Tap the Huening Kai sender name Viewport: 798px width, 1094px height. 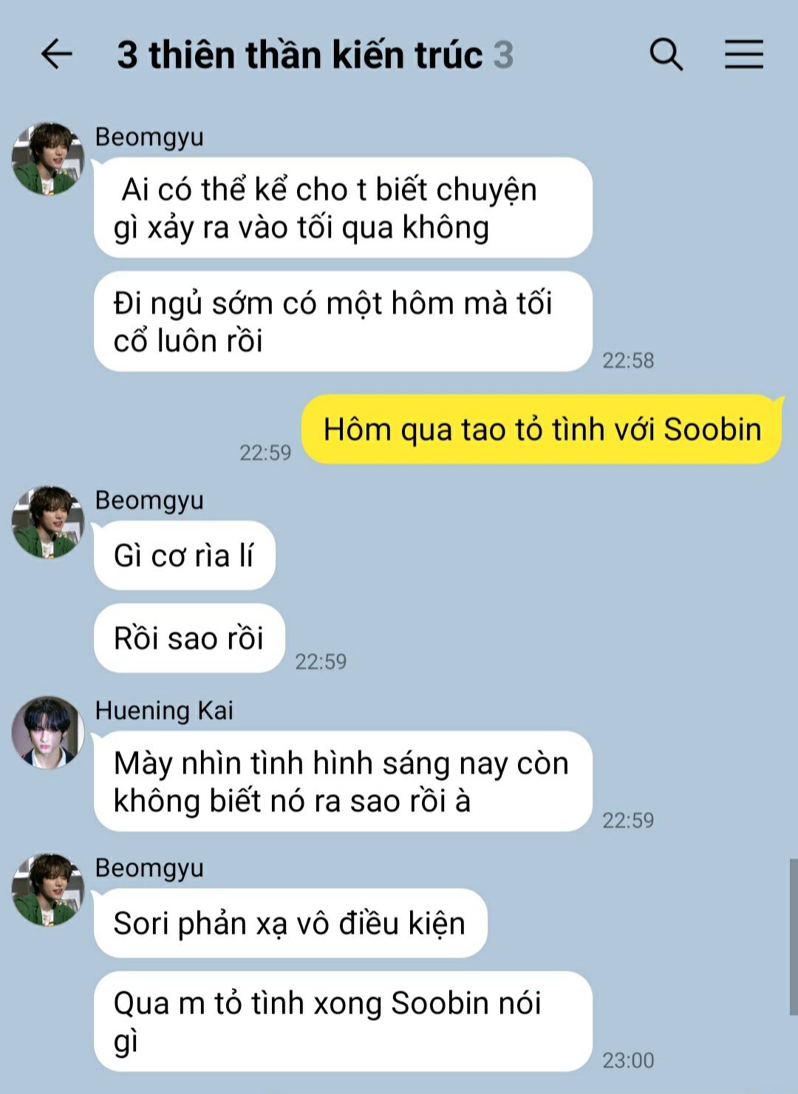[164, 711]
